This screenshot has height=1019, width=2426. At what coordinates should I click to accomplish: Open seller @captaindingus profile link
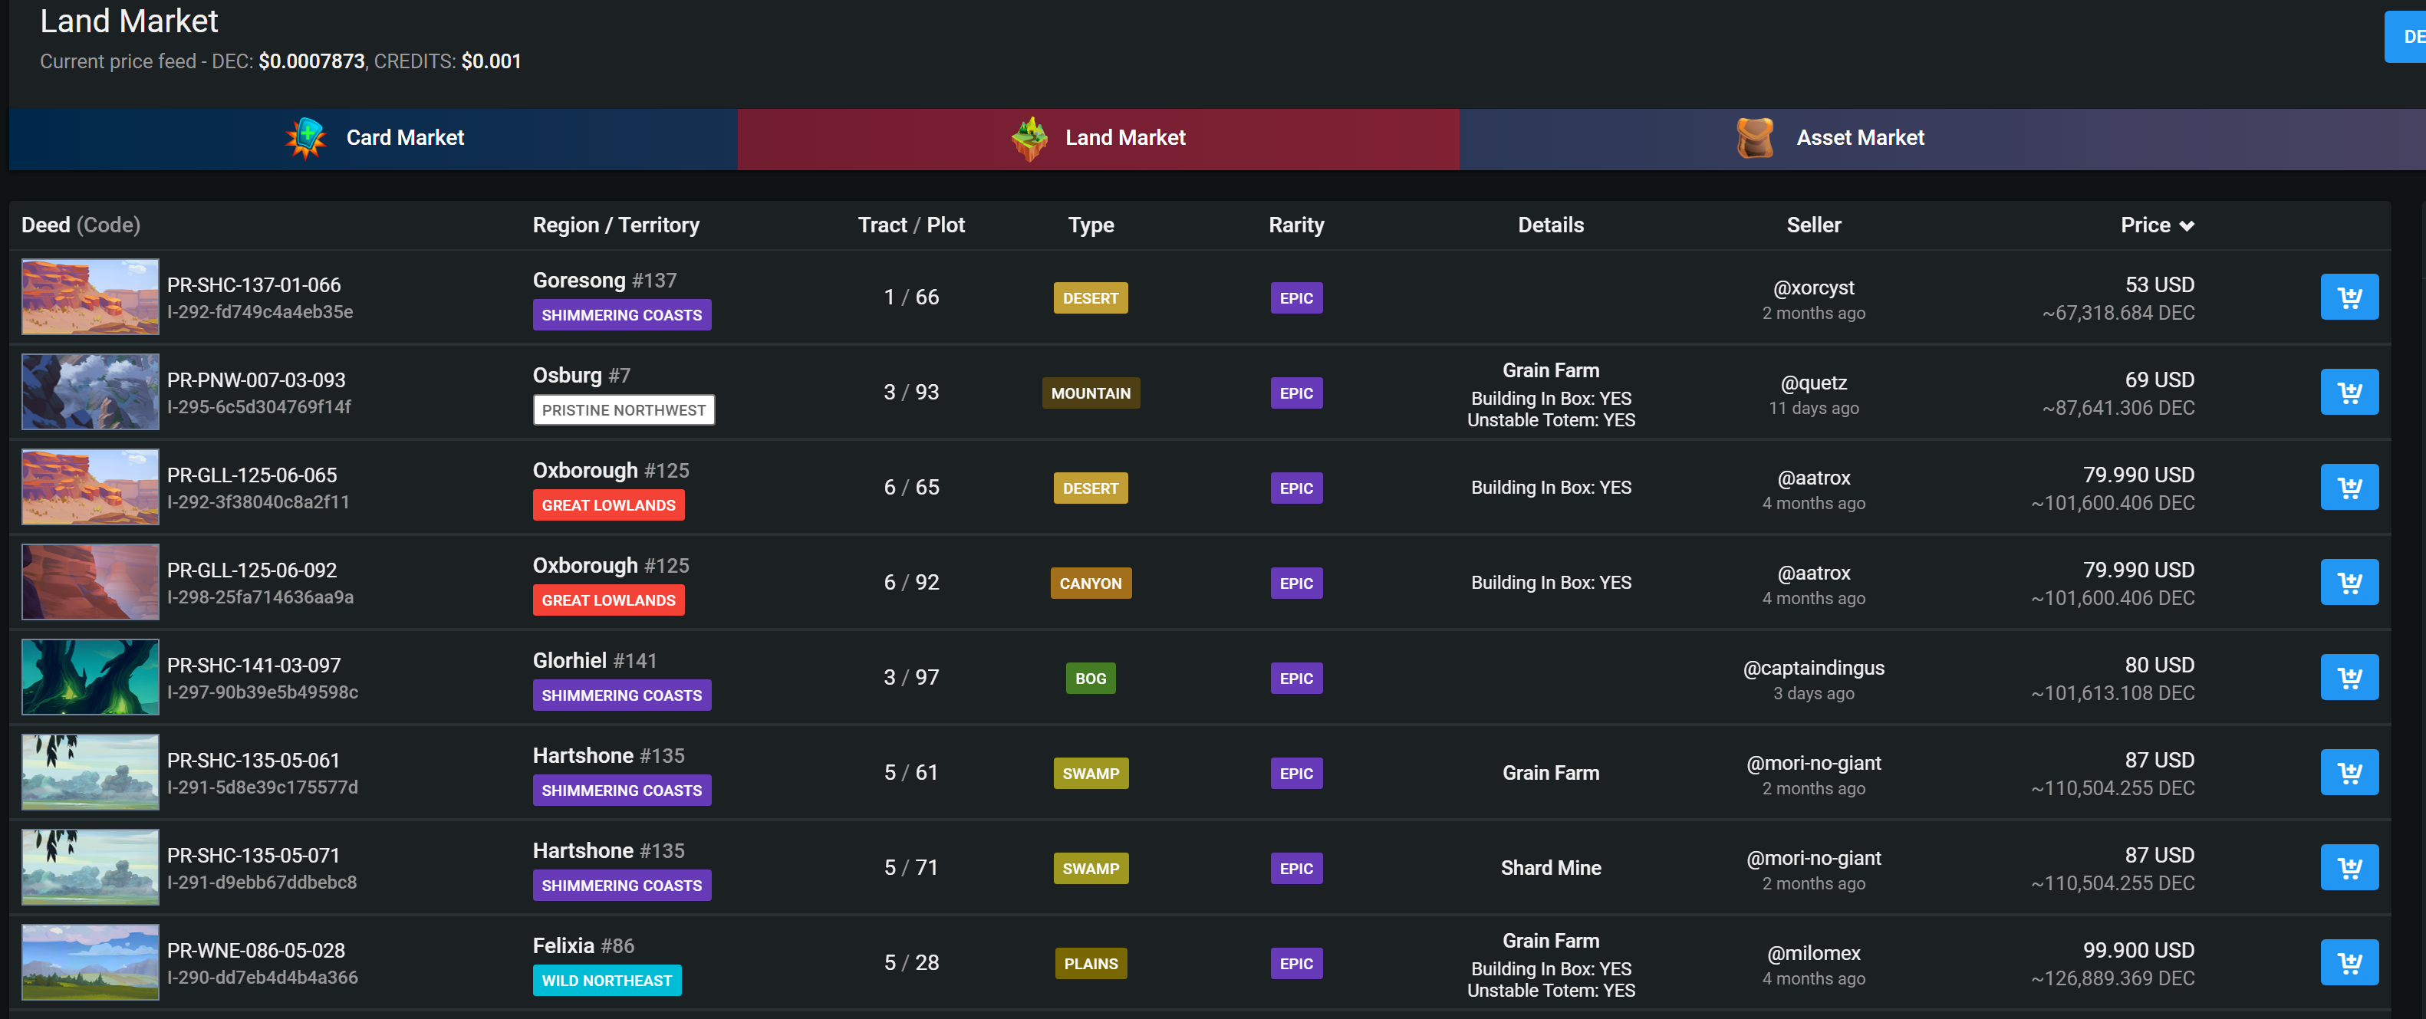tap(1813, 668)
